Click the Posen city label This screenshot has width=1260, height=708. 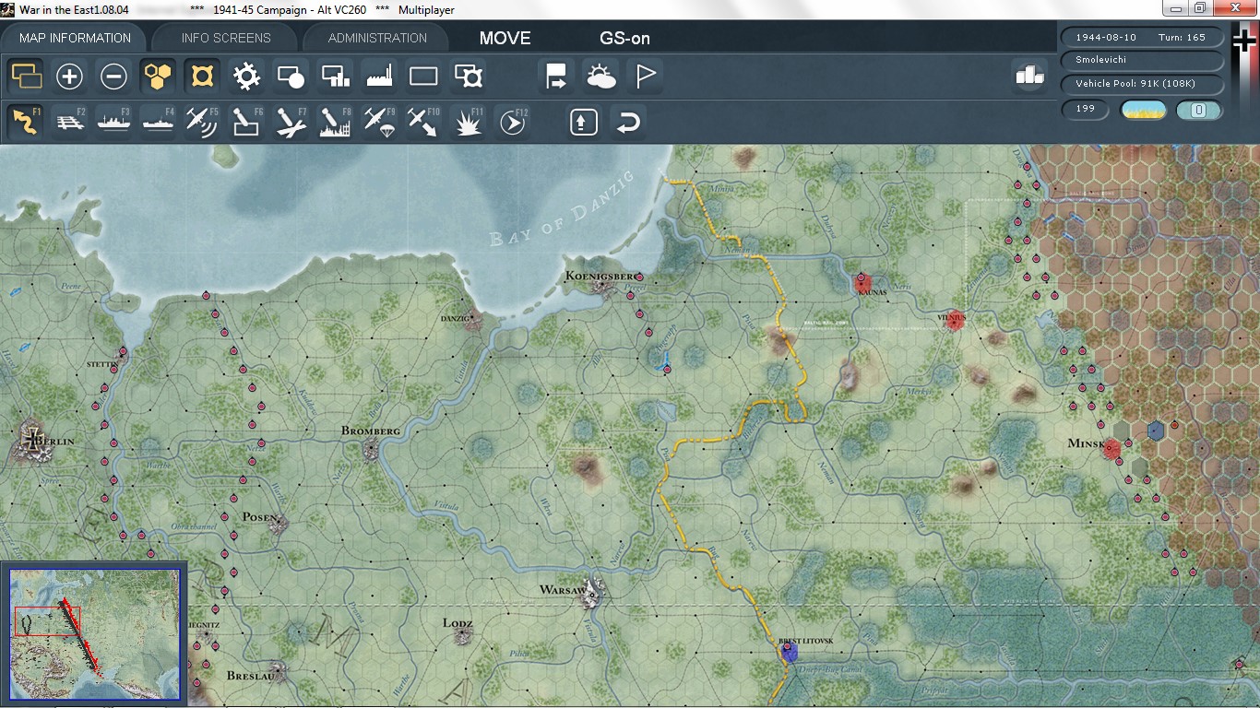coord(258,517)
